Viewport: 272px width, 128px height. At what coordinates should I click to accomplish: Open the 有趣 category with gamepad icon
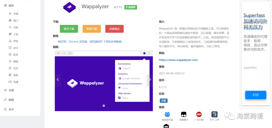tap(14, 82)
